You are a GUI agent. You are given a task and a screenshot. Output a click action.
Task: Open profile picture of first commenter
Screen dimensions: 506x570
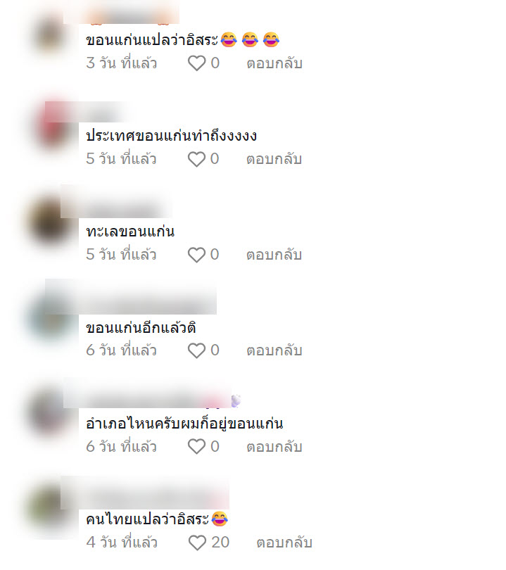point(51,34)
